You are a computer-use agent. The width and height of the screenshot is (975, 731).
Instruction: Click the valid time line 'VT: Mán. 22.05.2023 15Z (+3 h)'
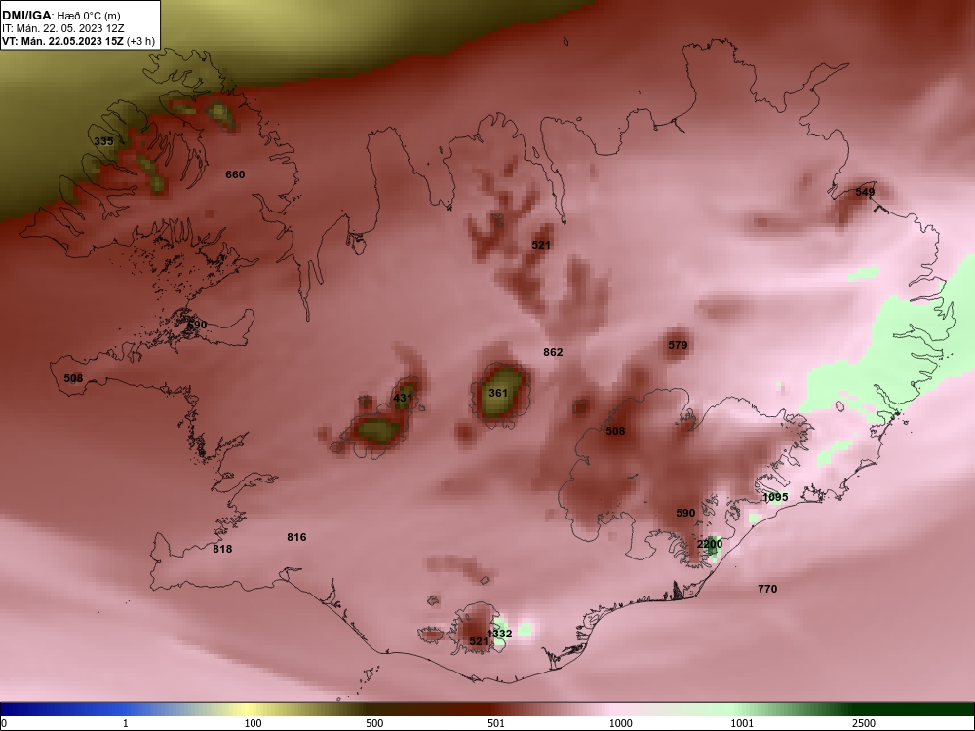(78, 42)
